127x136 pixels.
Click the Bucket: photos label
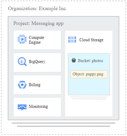tap(90, 61)
